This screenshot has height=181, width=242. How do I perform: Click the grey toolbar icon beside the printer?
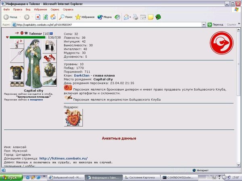pyautogui.click(x=143, y=17)
